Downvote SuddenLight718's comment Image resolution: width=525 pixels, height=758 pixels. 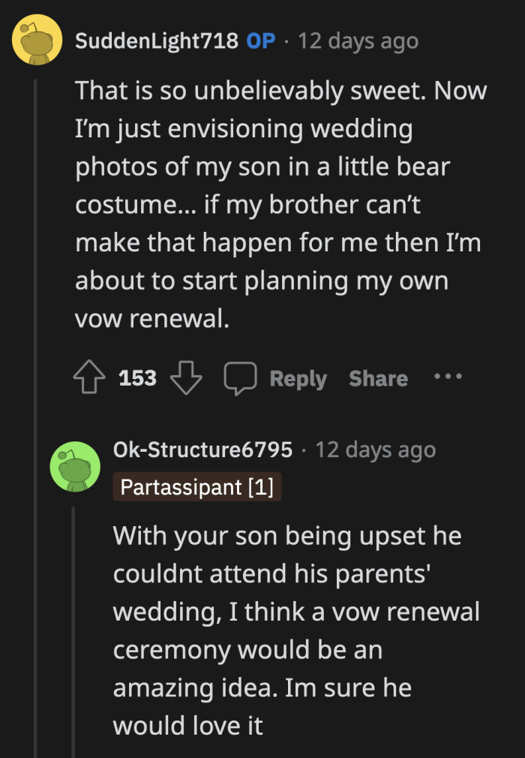186,377
